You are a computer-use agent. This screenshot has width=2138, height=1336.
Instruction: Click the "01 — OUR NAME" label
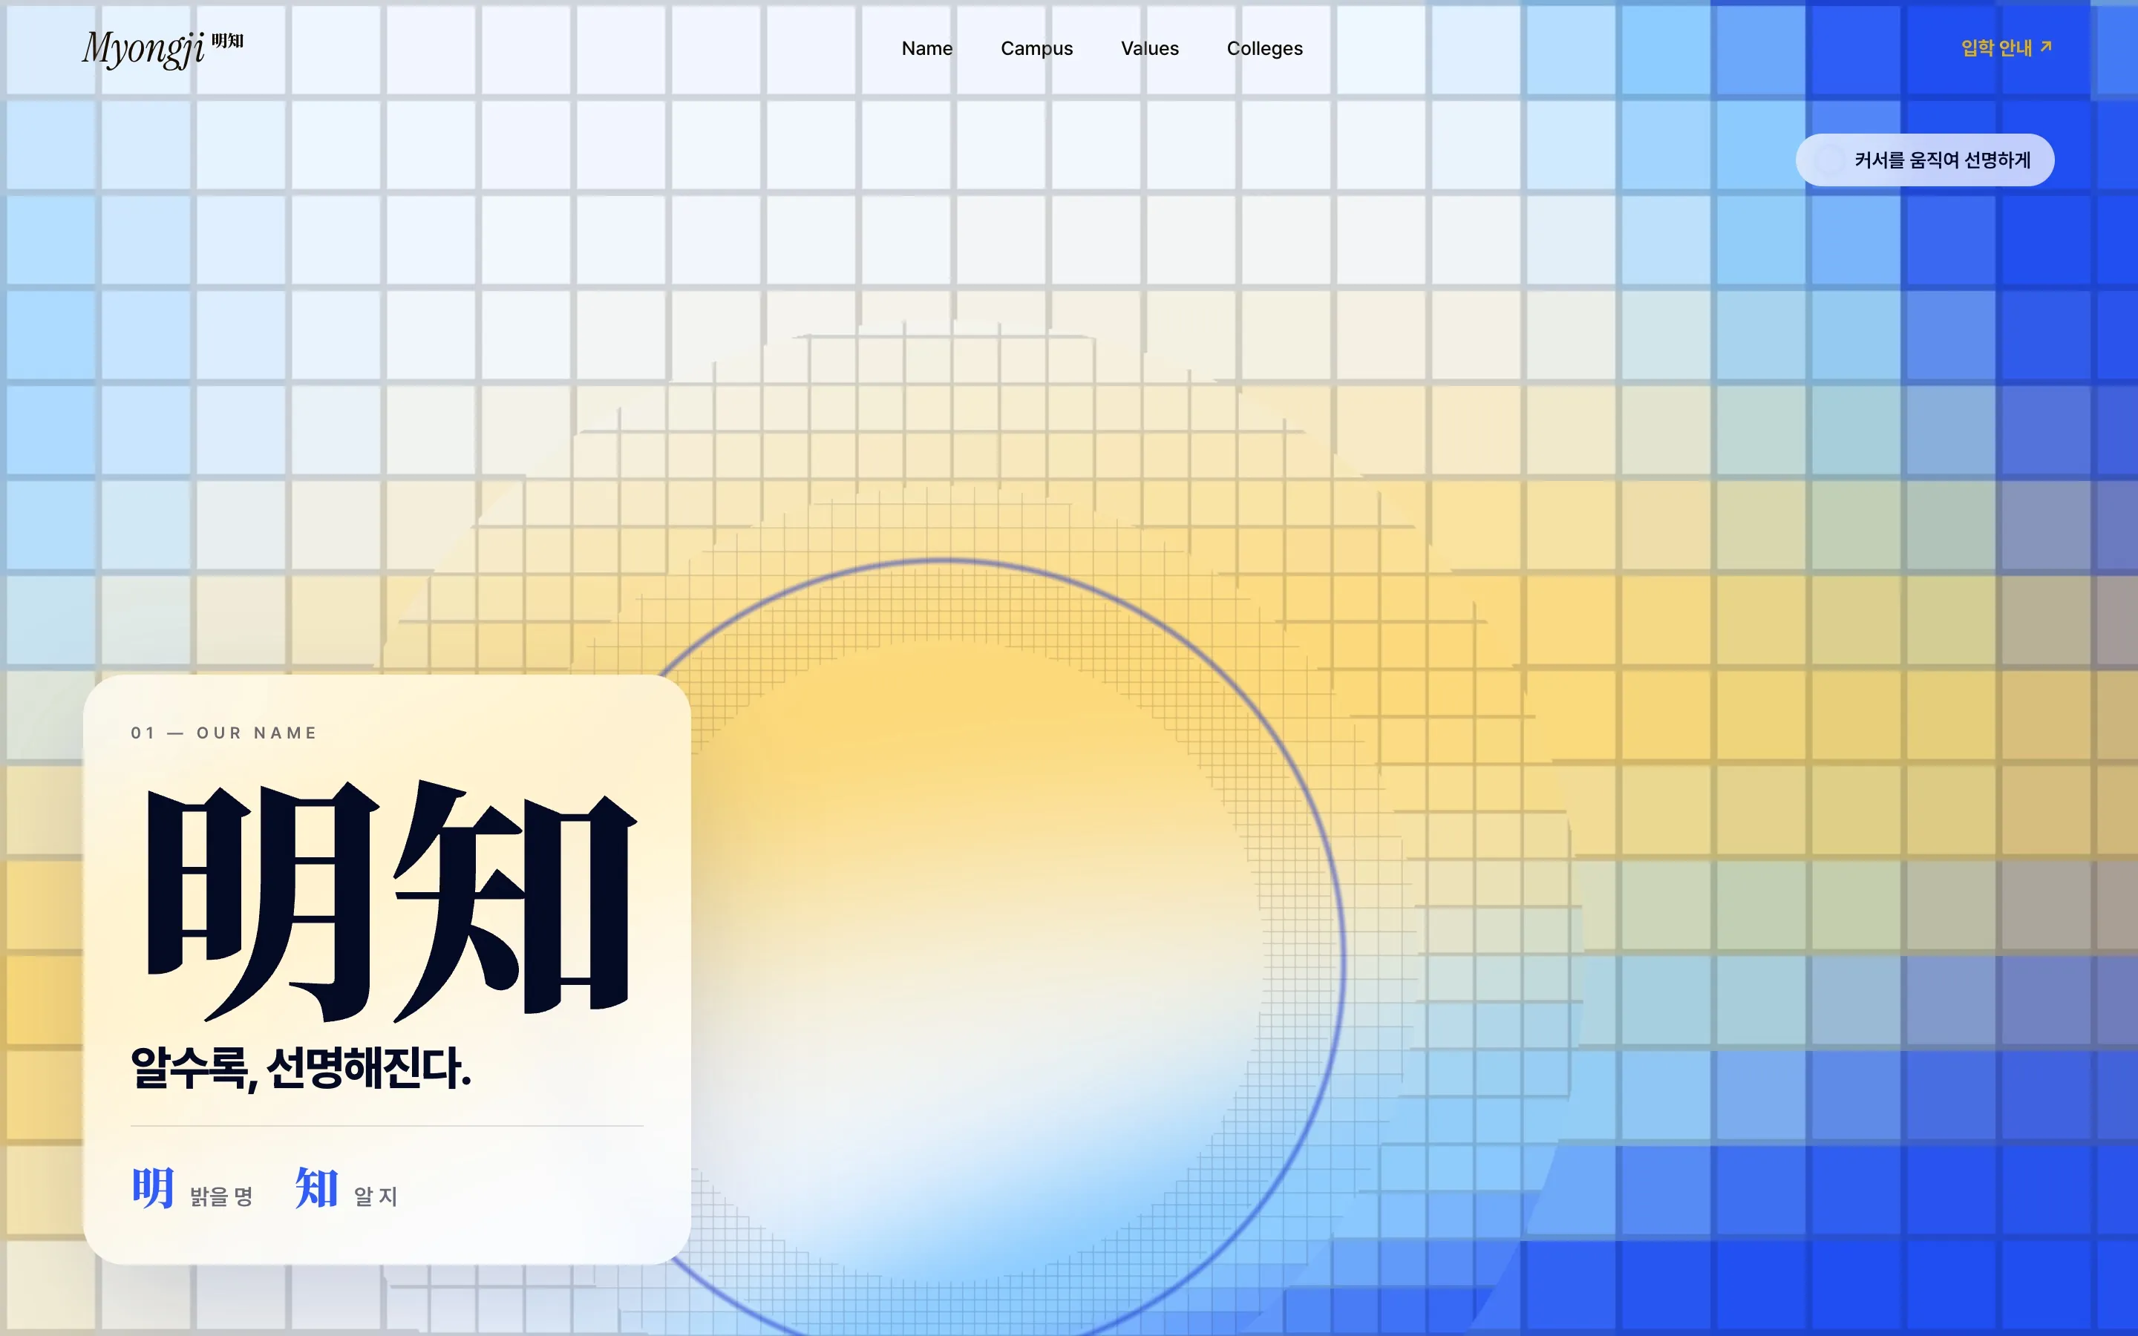(x=223, y=733)
